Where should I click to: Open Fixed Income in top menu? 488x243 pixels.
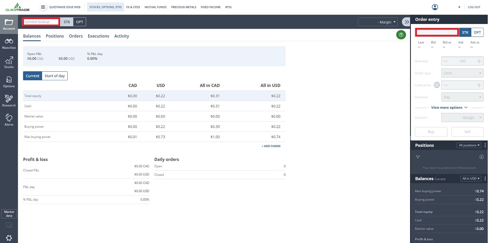pyautogui.click(x=211, y=7)
